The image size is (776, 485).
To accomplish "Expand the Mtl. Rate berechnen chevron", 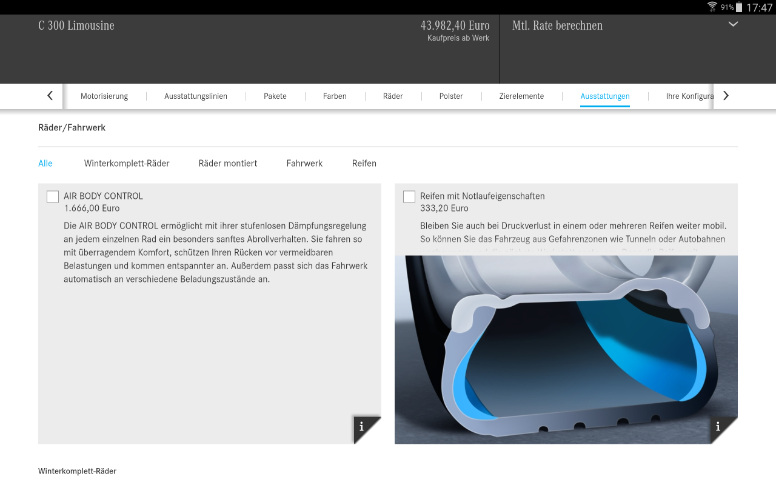I will pos(733,25).
